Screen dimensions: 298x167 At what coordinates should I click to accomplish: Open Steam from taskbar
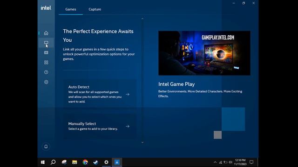tap(95, 162)
